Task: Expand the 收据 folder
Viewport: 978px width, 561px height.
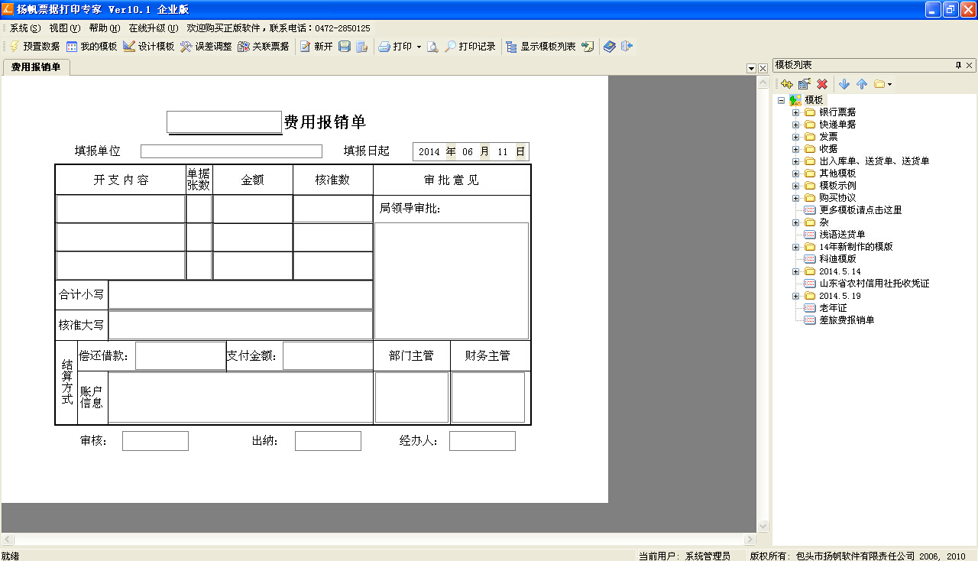Action: point(796,149)
